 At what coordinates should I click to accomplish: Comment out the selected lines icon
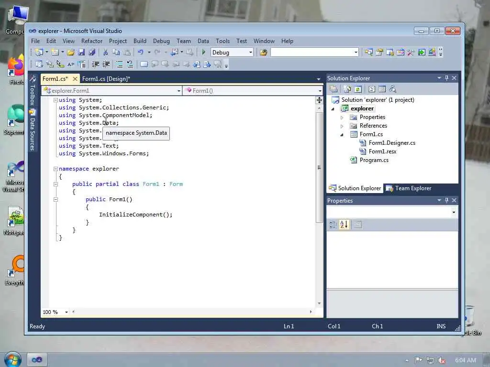point(119,65)
